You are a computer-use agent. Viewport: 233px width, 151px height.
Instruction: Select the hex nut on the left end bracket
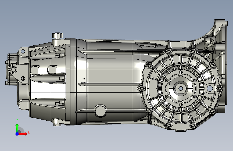[13, 69]
